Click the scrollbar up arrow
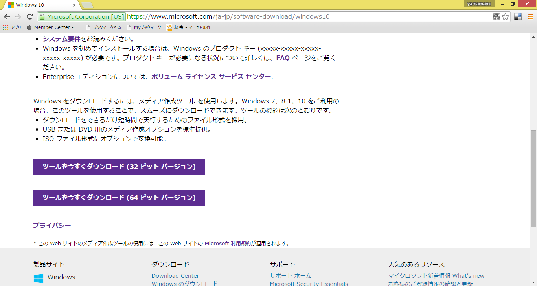The height and width of the screenshot is (286, 537). (x=533, y=37)
